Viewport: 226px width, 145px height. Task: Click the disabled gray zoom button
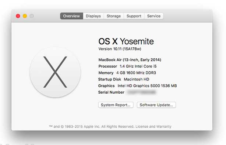[32, 16]
